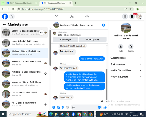Open Chrome's three-dot menu
Image resolution: width=146 pixels, height=117 pixels.
click(x=143, y=9)
